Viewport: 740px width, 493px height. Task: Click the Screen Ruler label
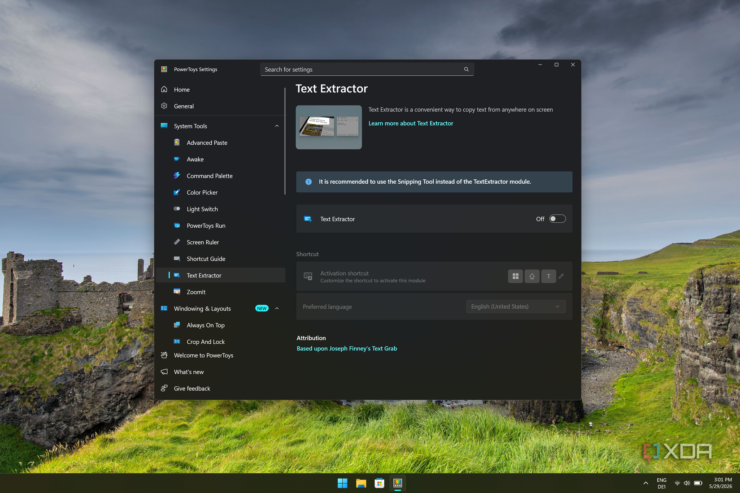[x=203, y=242]
